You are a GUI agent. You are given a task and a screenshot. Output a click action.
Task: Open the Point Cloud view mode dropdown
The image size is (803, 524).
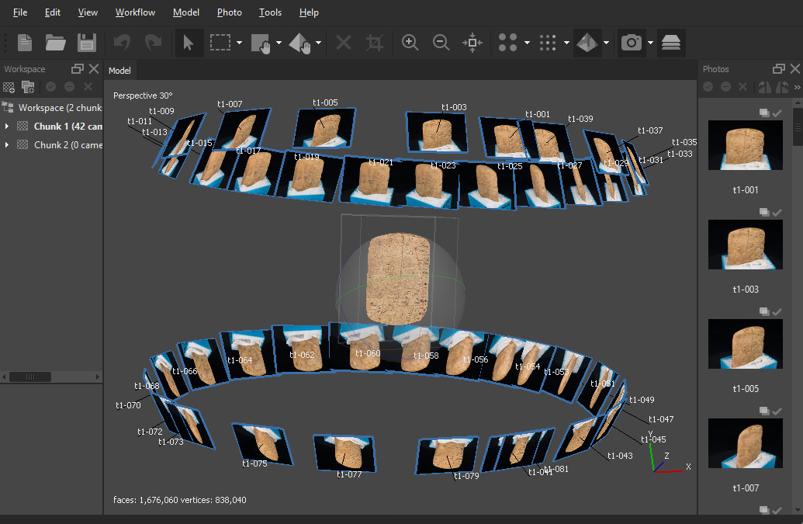(x=527, y=43)
